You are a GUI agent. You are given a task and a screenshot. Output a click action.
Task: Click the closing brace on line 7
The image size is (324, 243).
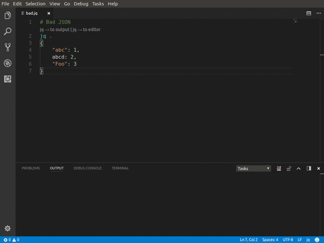(41, 71)
